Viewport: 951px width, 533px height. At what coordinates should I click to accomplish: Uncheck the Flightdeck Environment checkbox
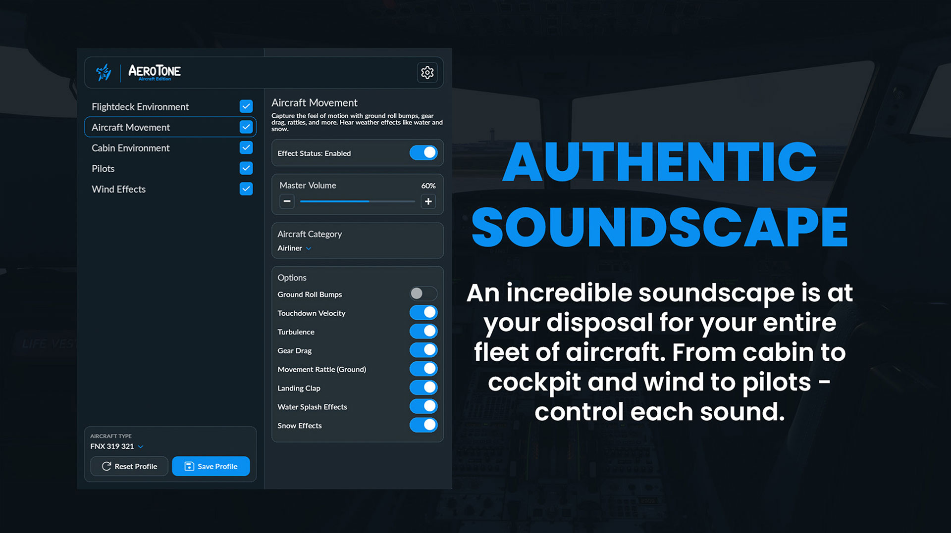tap(246, 106)
